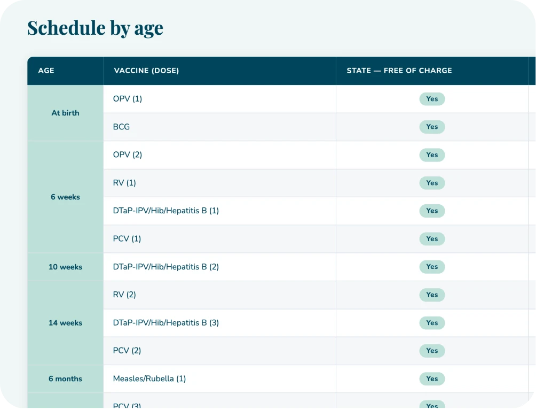Select the PCV (1) vaccine cell

click(x=219, y=239)
